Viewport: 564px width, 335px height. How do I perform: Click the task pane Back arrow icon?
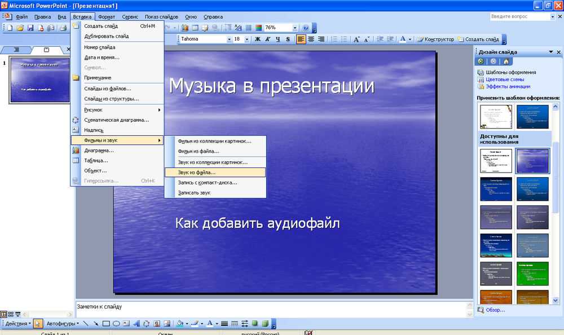pyautogui.click(x=481, y=61)
